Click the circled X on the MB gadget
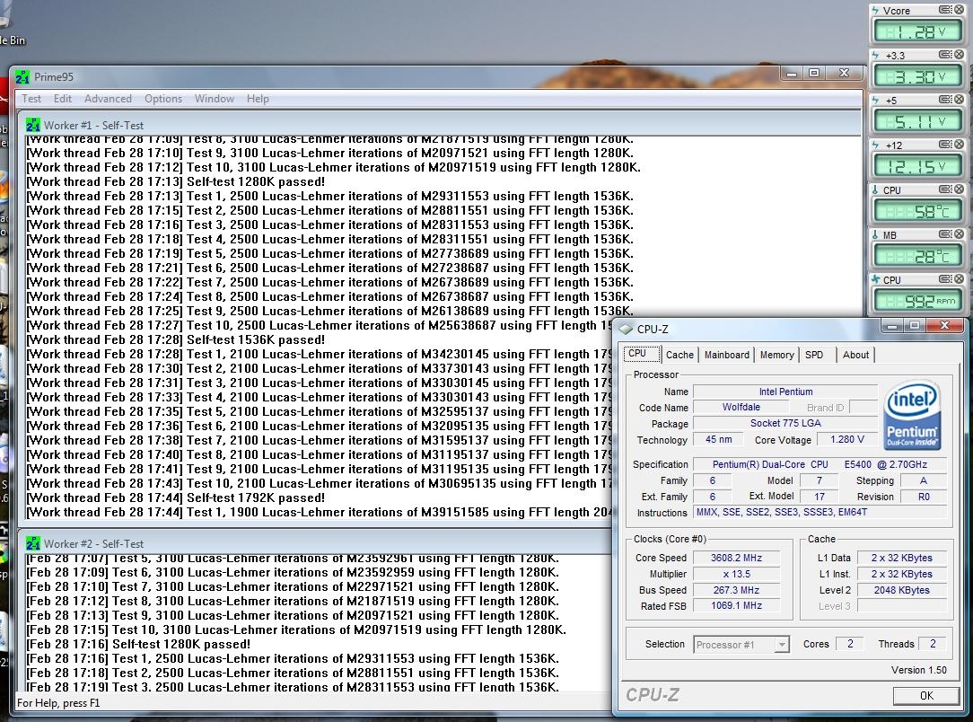973x722 pixels. 959,234
